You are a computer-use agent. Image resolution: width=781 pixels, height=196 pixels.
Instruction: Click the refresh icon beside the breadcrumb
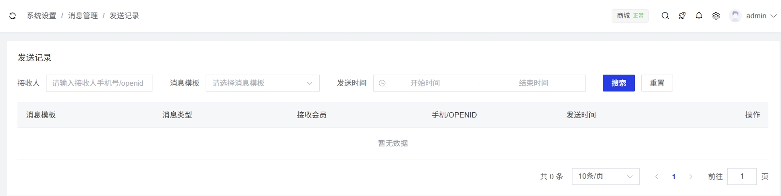point(13,16)
